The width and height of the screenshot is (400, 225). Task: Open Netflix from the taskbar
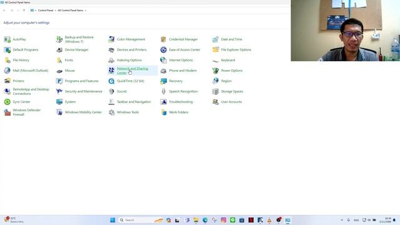pos(251,220)
